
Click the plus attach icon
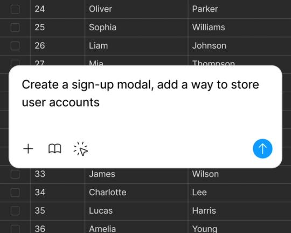28,149
